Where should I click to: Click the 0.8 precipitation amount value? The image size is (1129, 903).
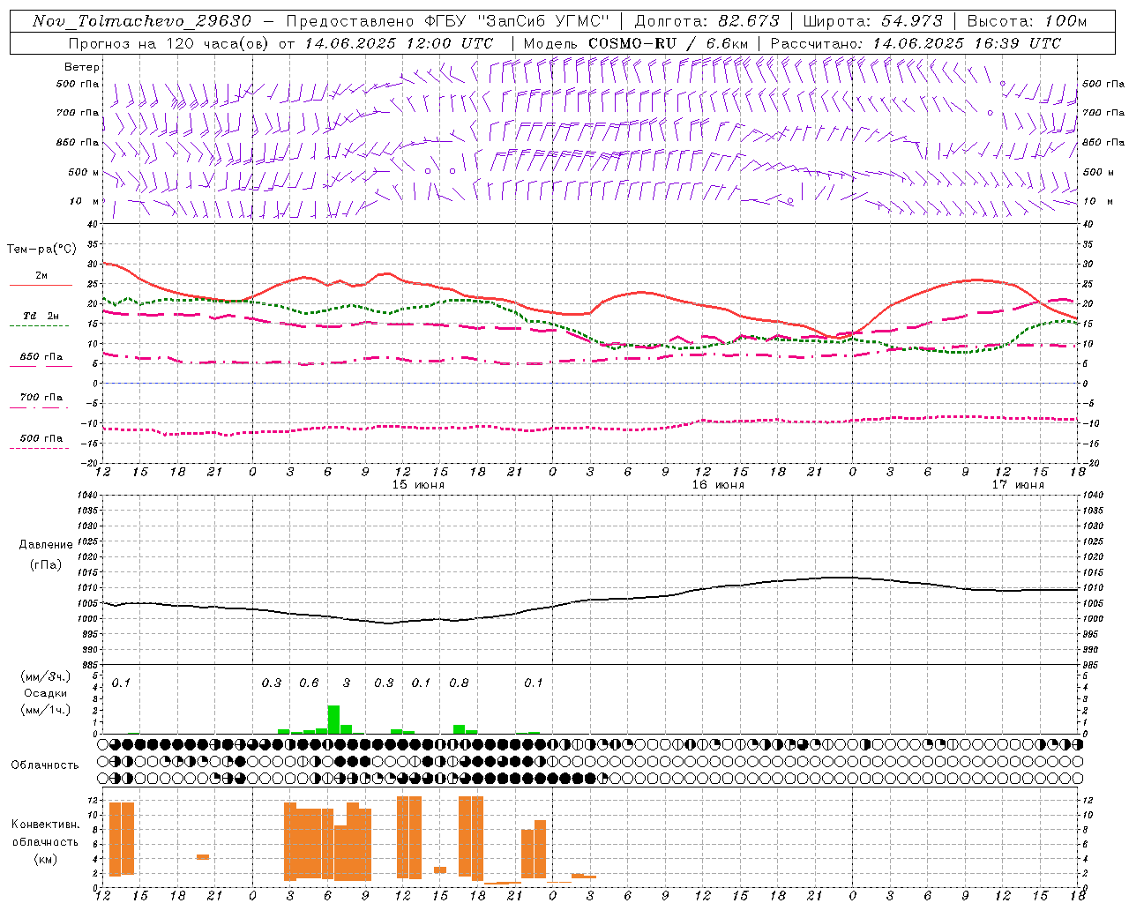459,683
